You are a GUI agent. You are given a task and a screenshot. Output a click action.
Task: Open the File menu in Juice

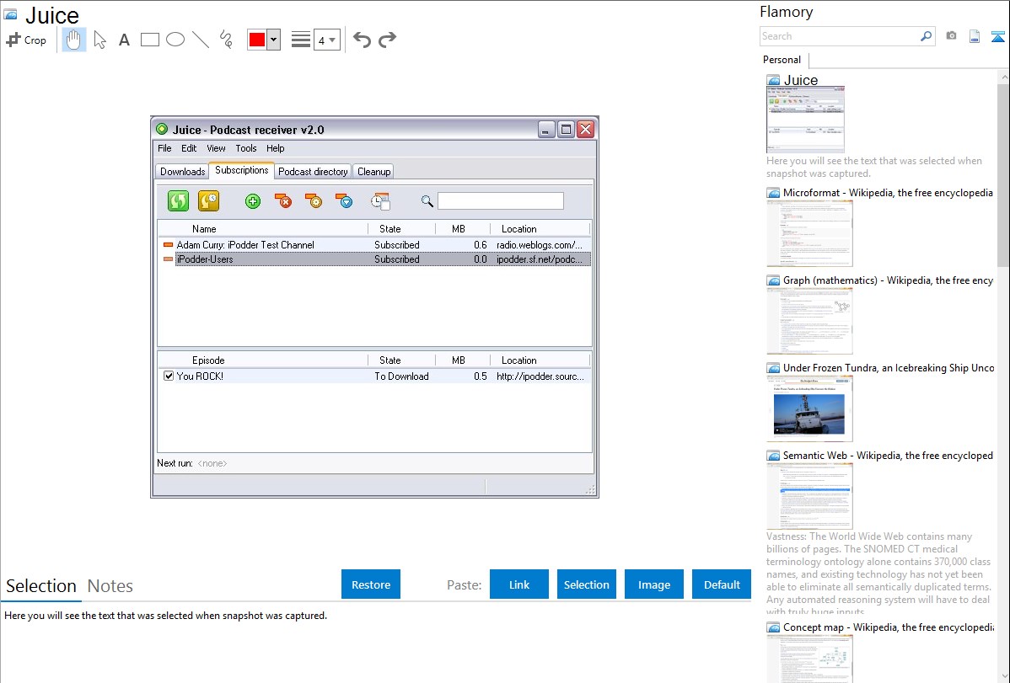[x=165, y=148]
